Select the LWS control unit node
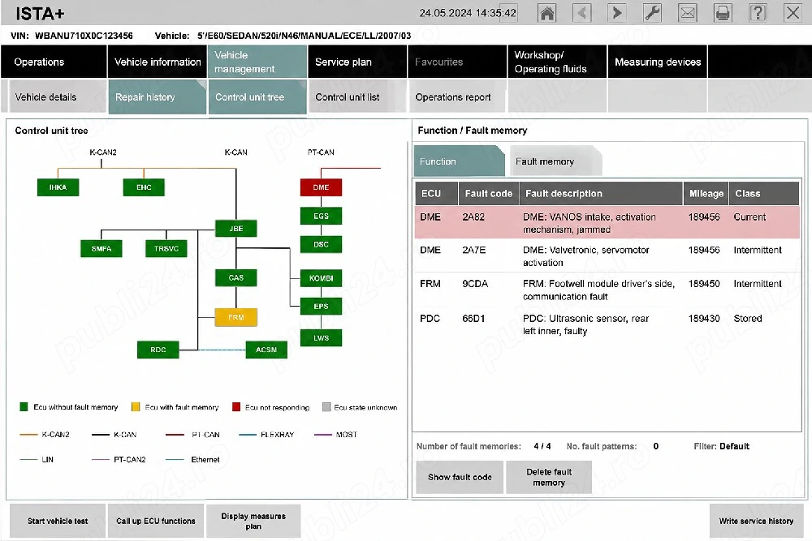 (321, 337)
